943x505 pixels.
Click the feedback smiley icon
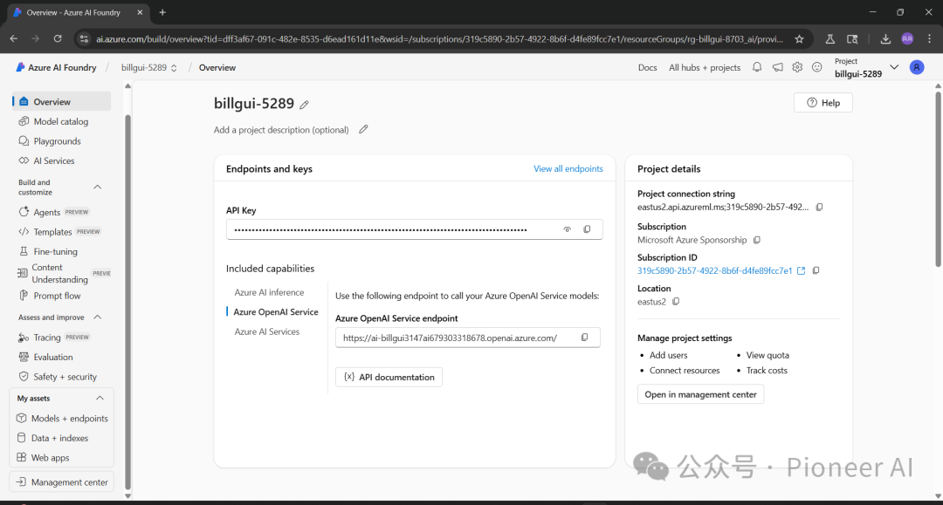pyautogui.click(x=816, y=67)
